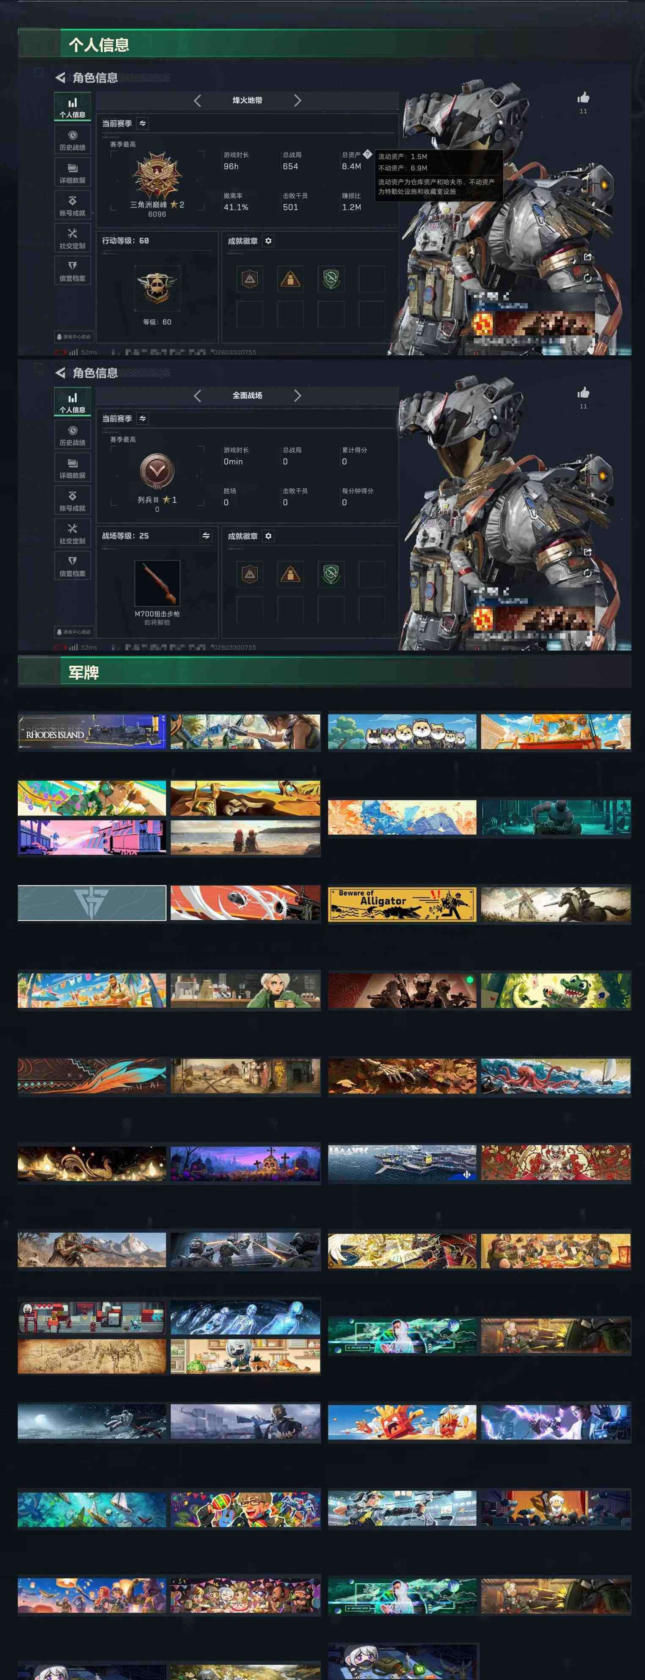The height and width of the screenshot is (1680, 645).
Task: Select the red octopus dog tag
Action: [556, 1075]
